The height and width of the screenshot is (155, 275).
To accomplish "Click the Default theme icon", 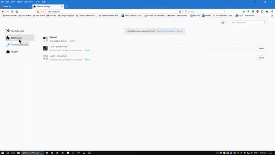I will [x=46, y=39].
